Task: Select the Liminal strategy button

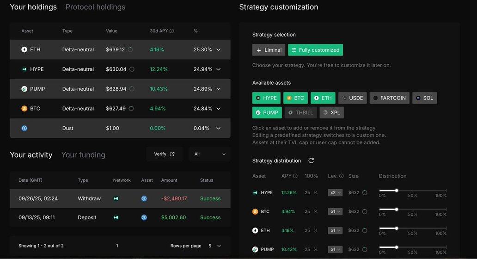Action: point(269,50)
